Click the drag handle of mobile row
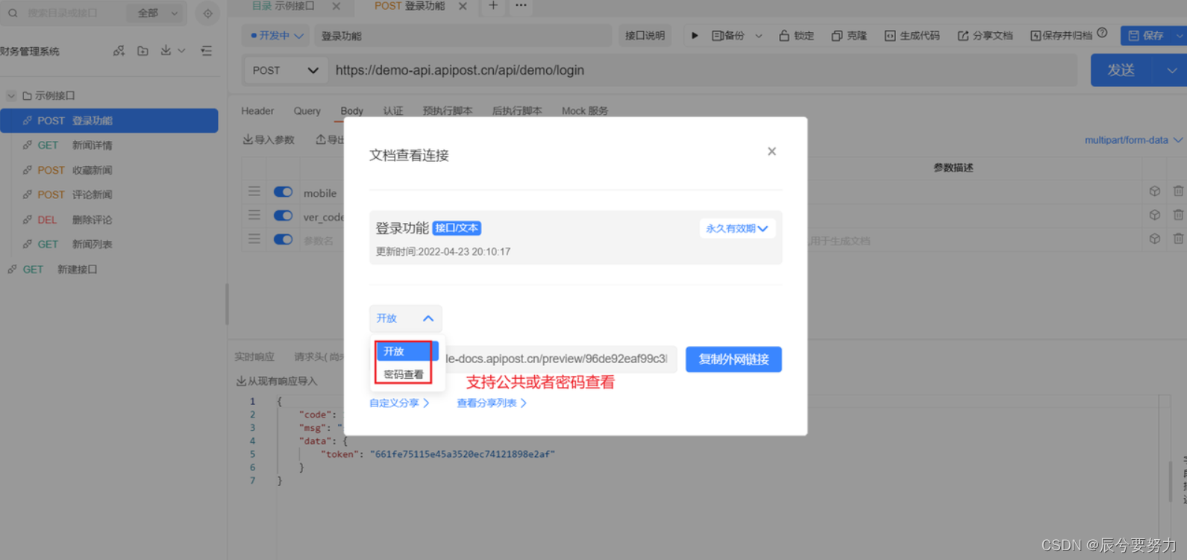Screen dimensions: 1187x560 (254, 192)
